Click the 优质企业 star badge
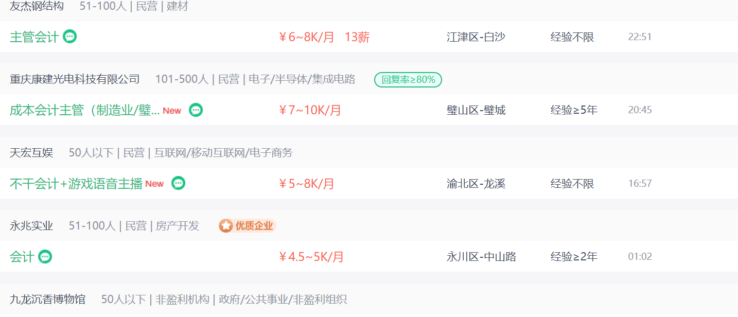The height and width of the screenshot is (317, 738). pos(248,225)
